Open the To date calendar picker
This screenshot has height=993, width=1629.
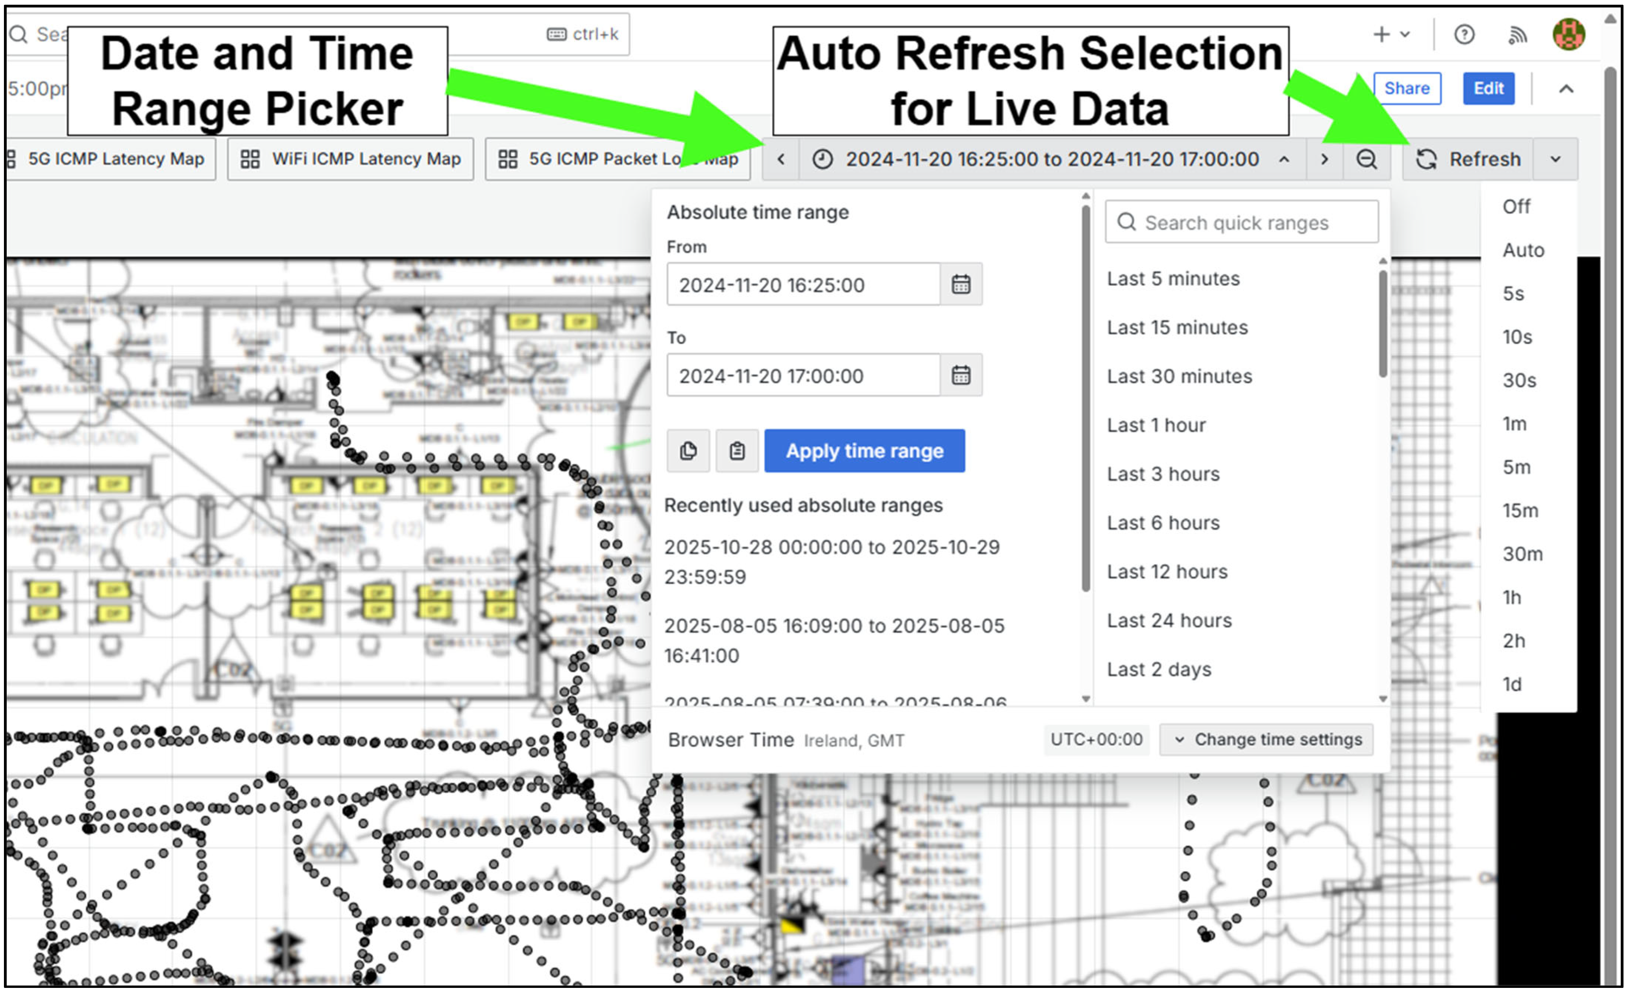point(961,375)
